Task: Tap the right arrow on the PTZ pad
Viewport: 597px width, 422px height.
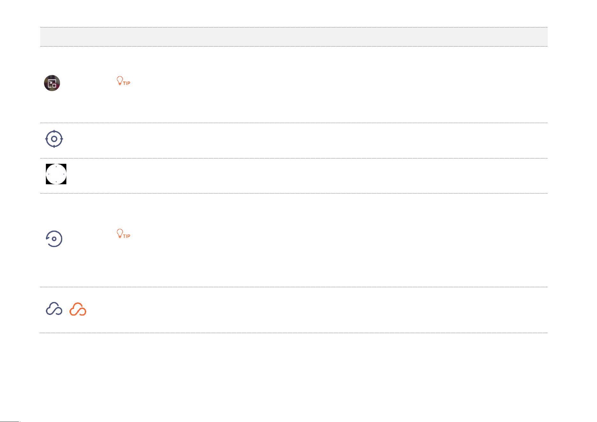Action: tap(64, 174)
